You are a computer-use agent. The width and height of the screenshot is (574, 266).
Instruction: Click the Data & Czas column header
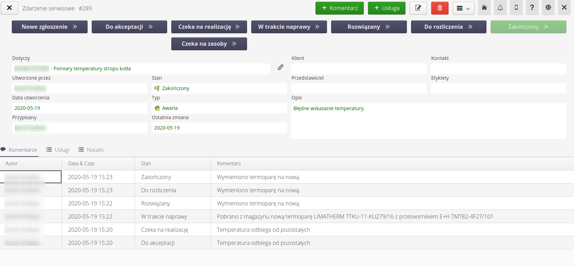(81, 163)
